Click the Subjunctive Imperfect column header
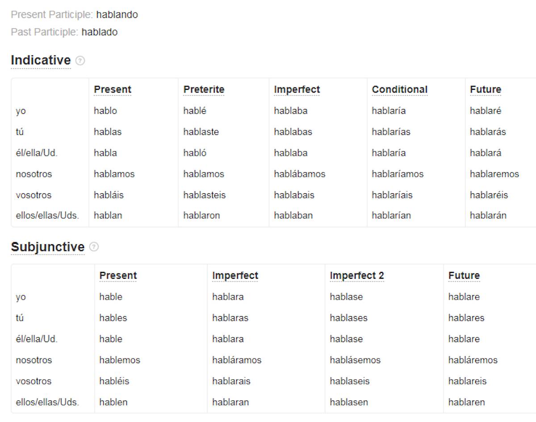This screenshot has width=536, height=422. (x=235, y=276)
